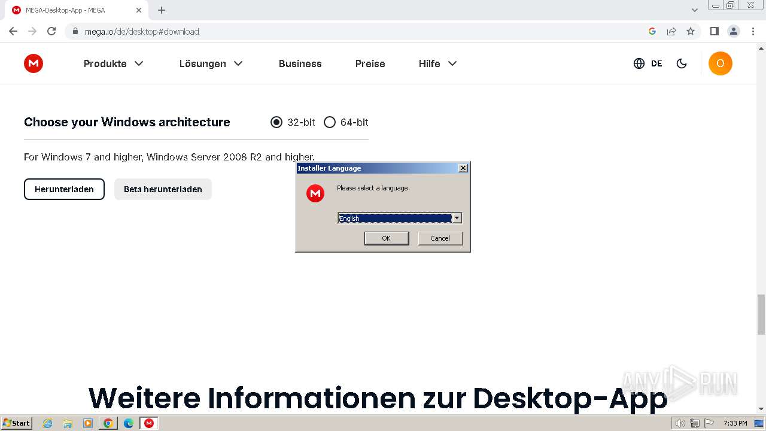Close the Installer Language dialog

click(463, 168)
